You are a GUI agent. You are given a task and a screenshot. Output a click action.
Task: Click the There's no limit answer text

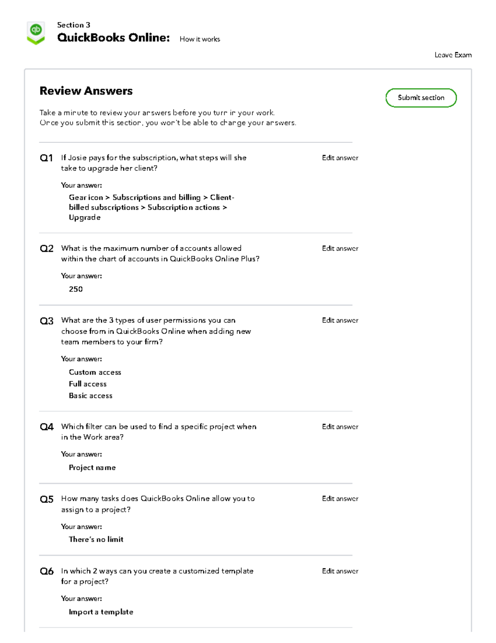coord(96,539)
